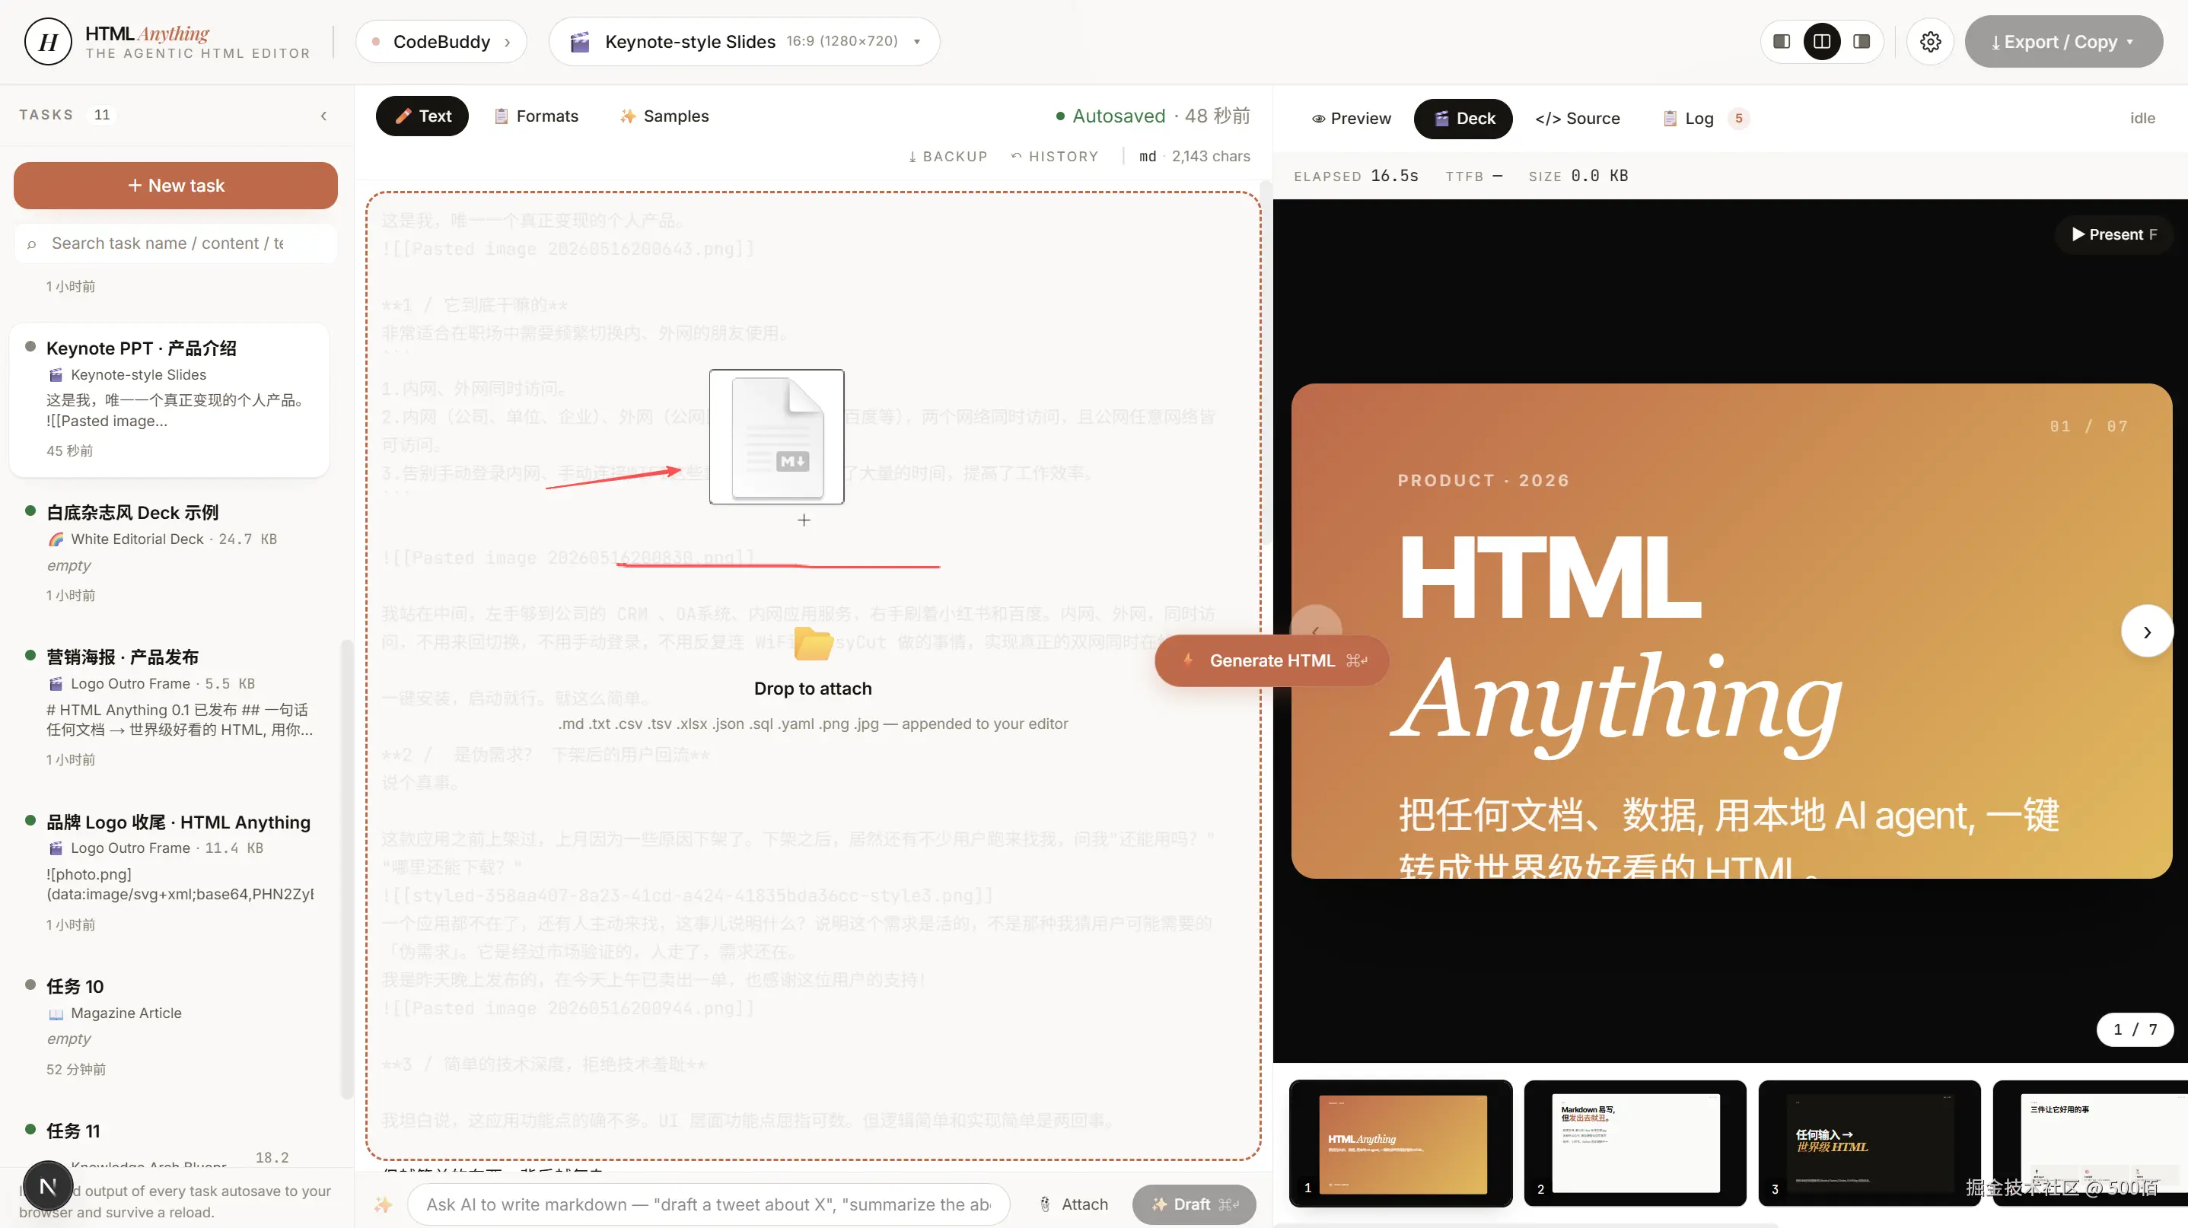
Task: Select slide 1 thumbnail
Action: click(x=1400, y=1143)
